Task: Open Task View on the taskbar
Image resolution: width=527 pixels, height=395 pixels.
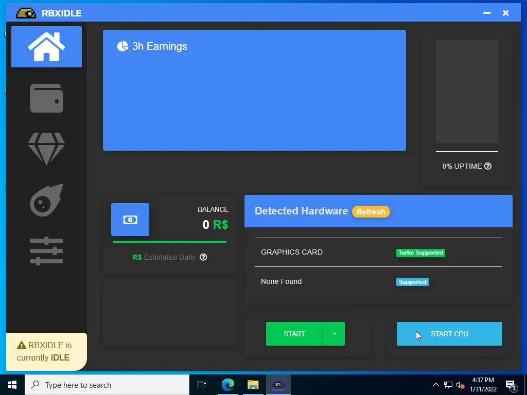Action: pyautogui.click(x=202, y=385)
